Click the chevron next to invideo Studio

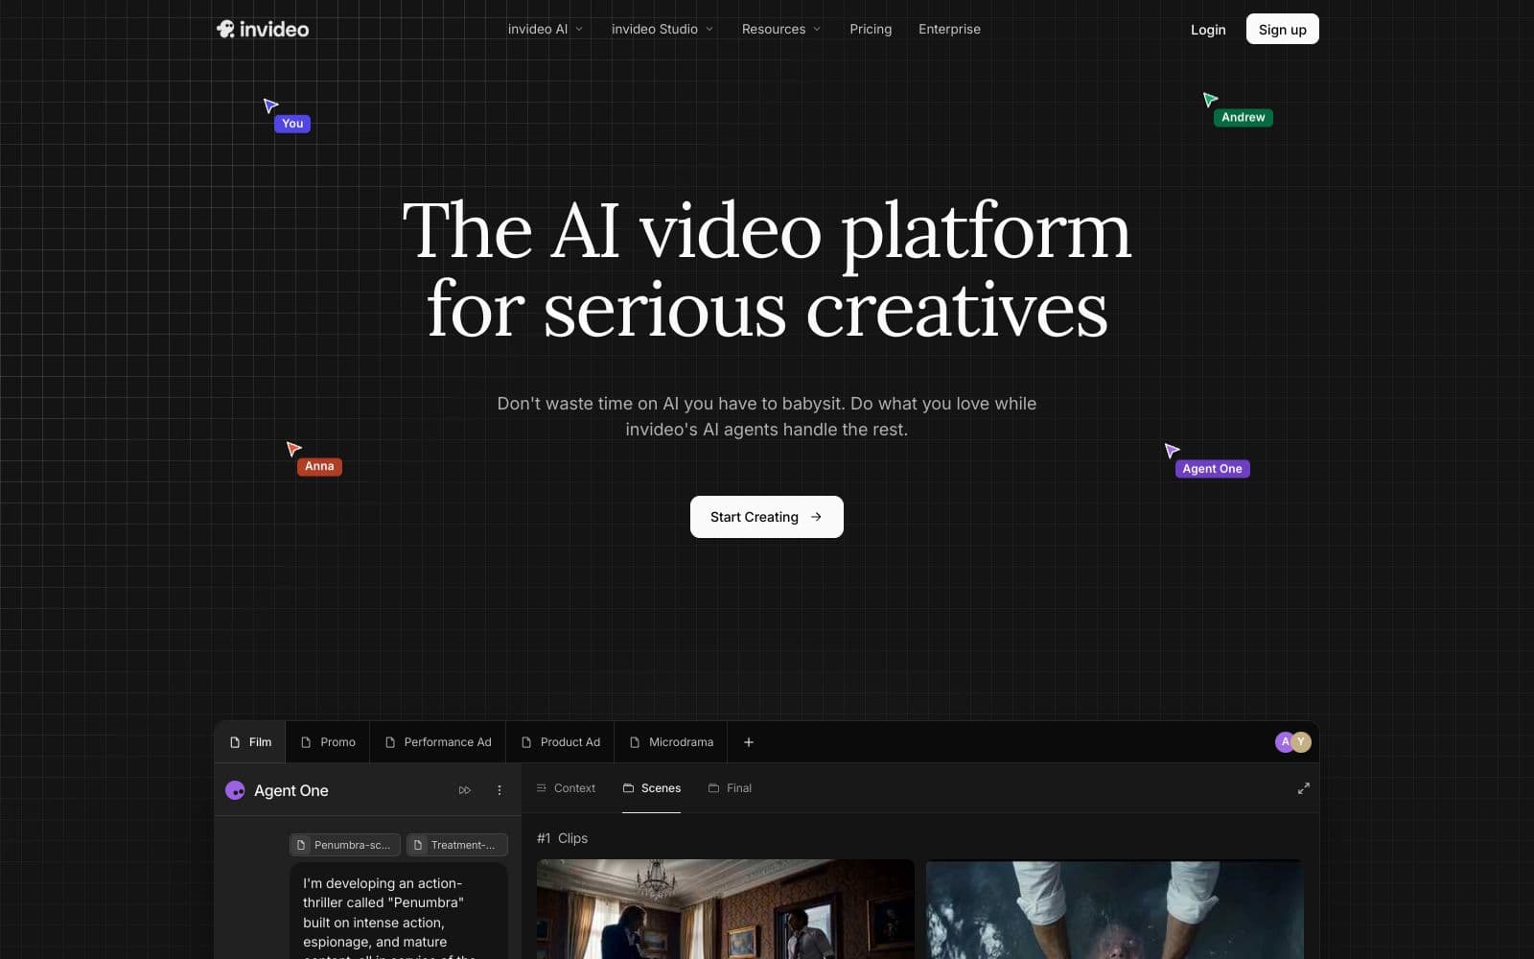pyautogui.click(x=709, y=29)
